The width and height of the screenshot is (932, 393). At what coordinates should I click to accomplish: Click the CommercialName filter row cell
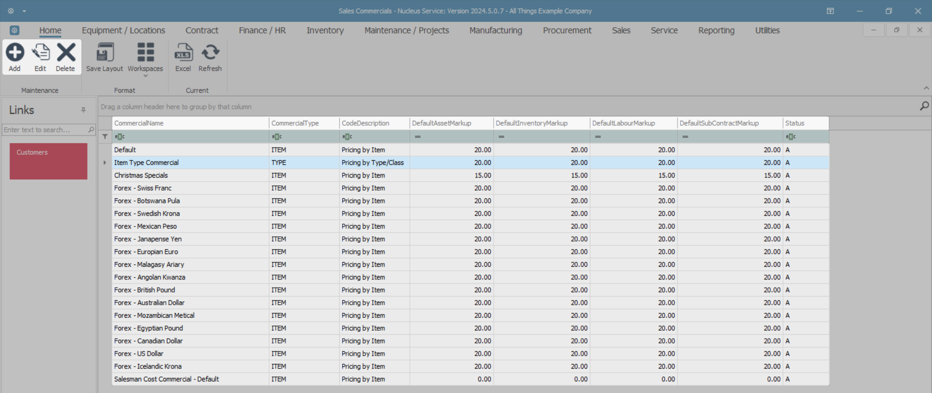pos(190,137)
